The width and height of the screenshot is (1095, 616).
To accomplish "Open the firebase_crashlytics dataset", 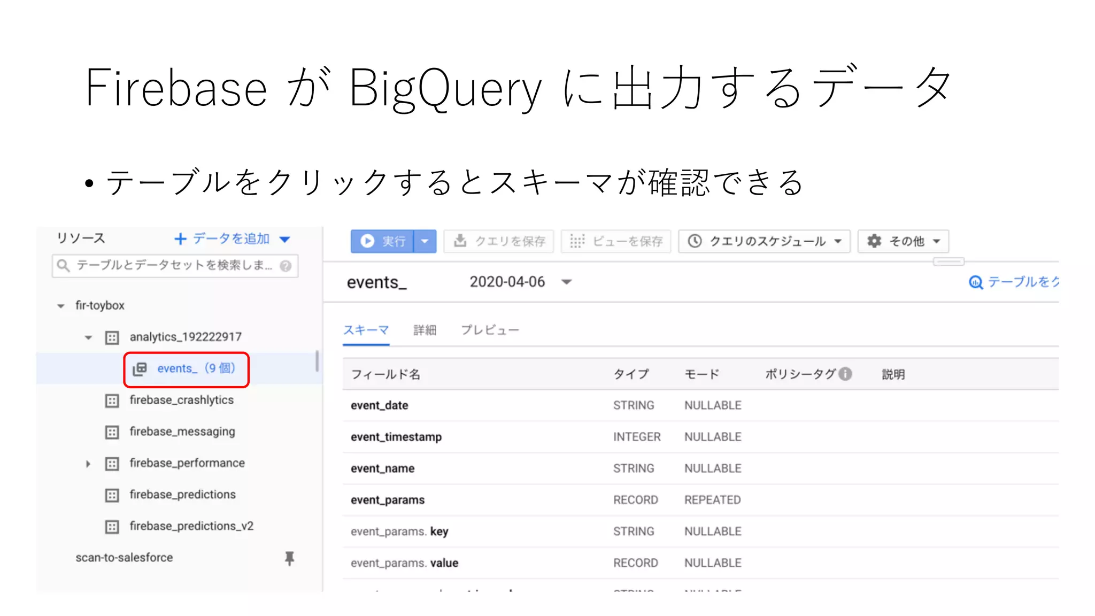I will click(181, 400).
